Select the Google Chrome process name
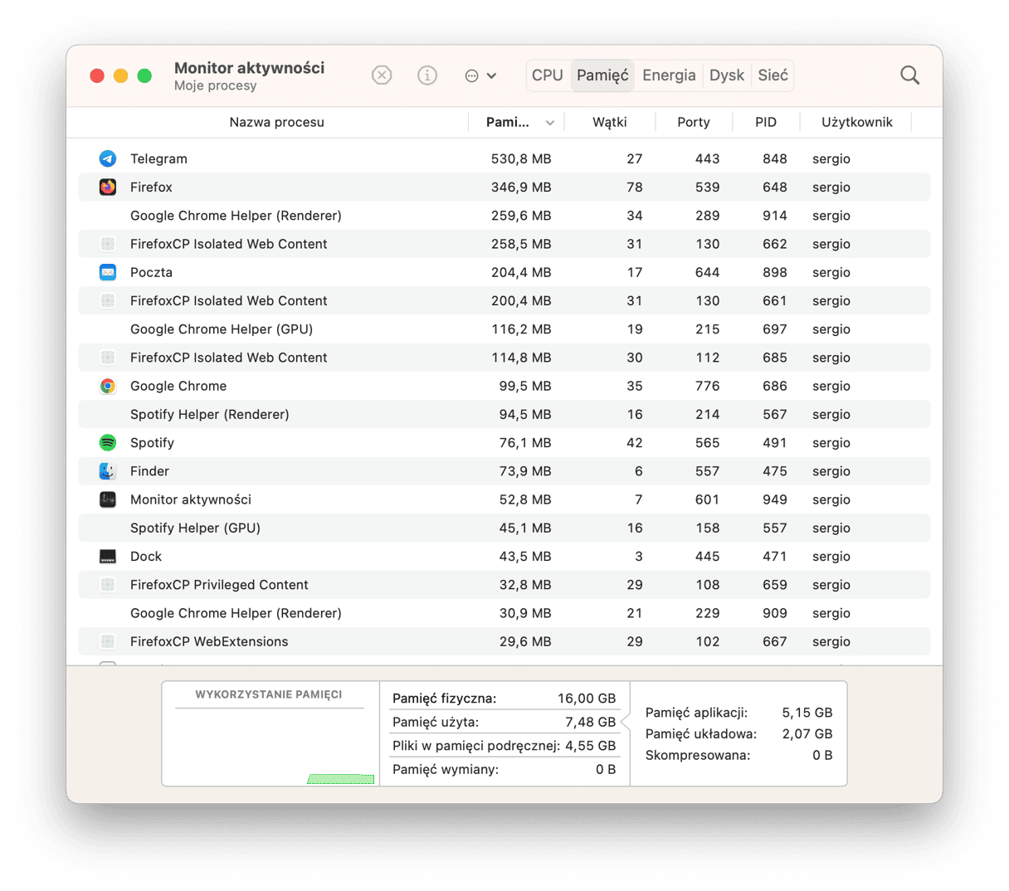 178,386
